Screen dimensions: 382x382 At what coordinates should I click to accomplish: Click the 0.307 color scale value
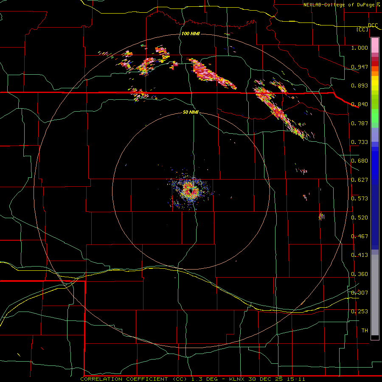click(360, 292)
